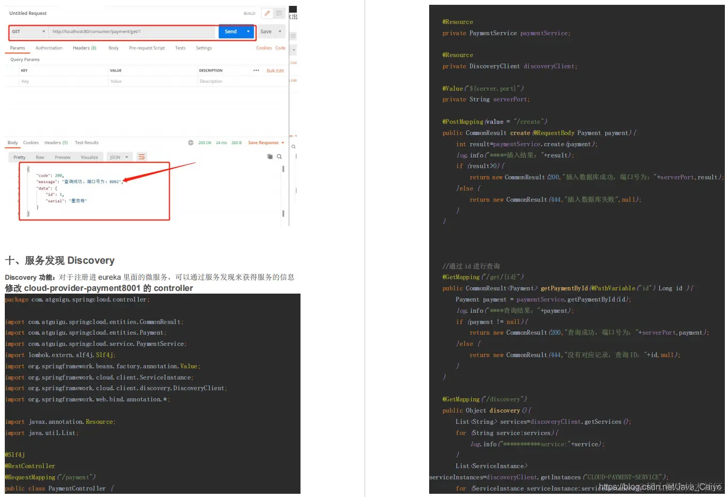Click the public class PaymentController line
This screenshot has width=727, height=497.
click(x=59, y=488)
